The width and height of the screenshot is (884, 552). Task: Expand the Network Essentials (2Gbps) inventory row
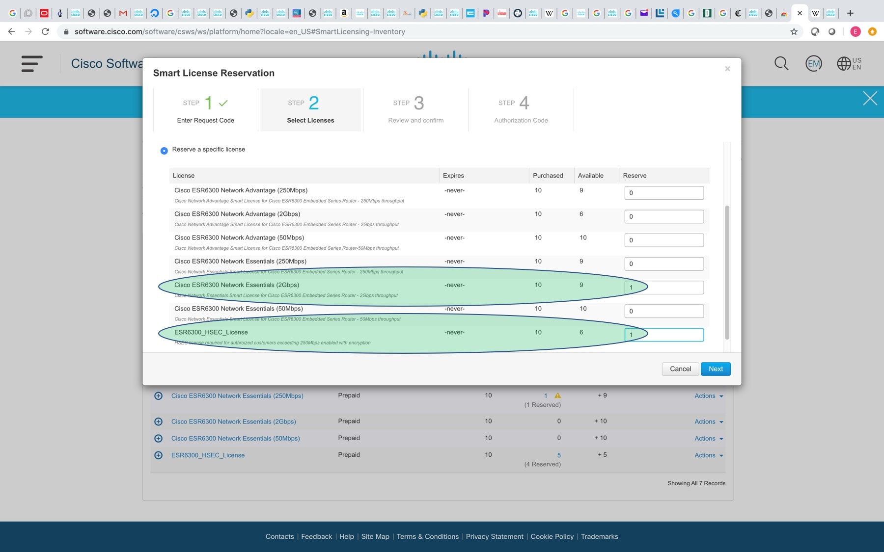[x=158, y=421]
